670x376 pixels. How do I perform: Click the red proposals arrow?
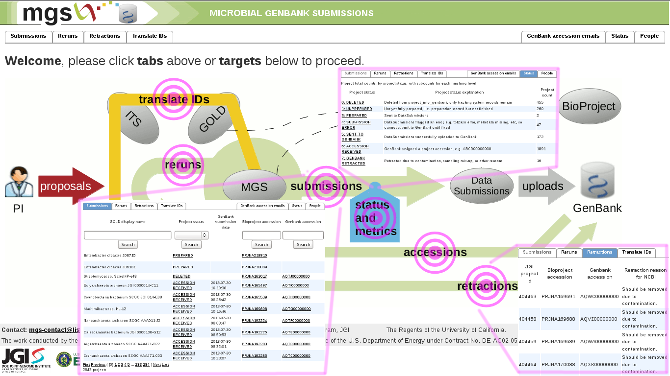[71, 186]
